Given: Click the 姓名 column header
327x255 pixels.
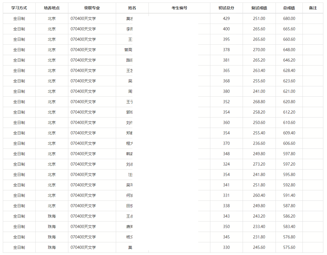Looking at the screenshot, I should pyautogui.click(x=132, y=8).
